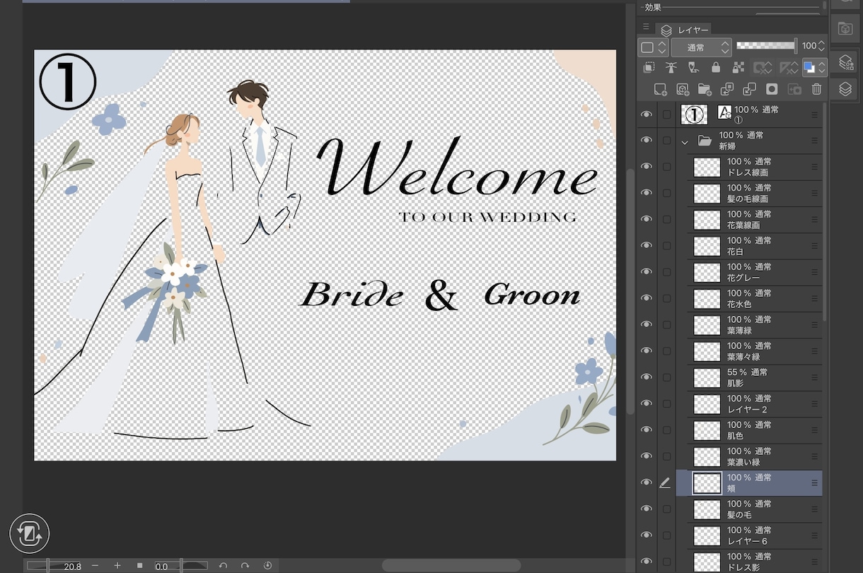This screenshot has width=863, height=573.
Task: Click the opacity 100 stepper arrows
Action: click(821, 46)
